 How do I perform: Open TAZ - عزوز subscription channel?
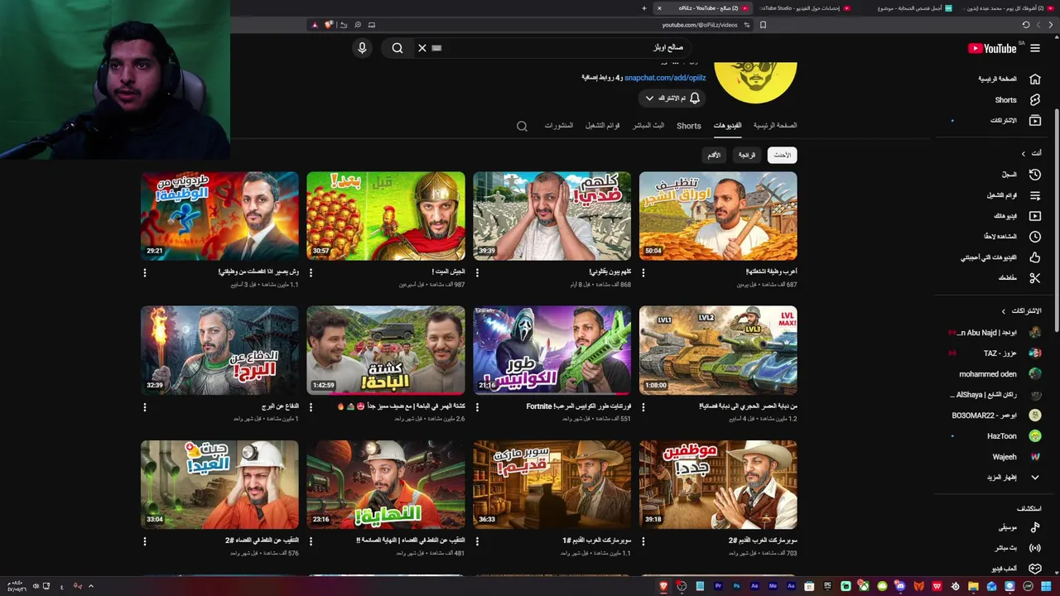coord(994,353)
